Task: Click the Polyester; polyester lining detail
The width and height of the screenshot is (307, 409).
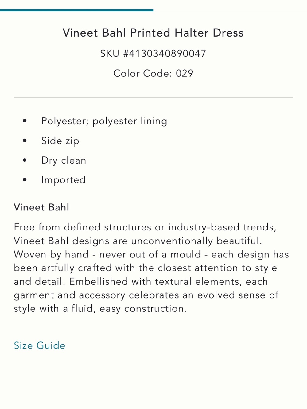Action: tap(104, 121)
